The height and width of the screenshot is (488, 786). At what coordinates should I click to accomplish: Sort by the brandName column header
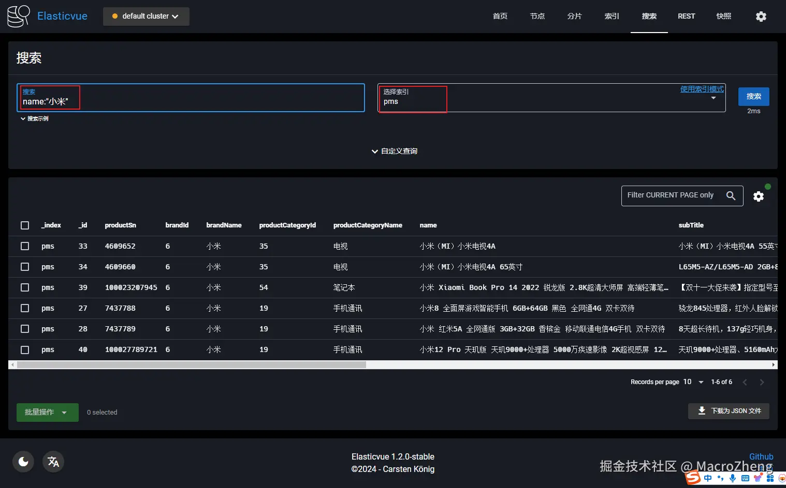click(224, 225)
